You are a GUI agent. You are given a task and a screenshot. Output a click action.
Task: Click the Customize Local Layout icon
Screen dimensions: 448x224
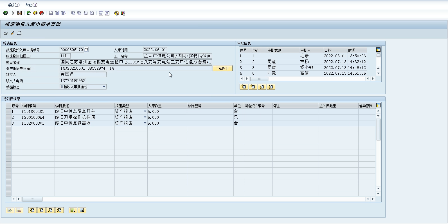click(123, 13)
